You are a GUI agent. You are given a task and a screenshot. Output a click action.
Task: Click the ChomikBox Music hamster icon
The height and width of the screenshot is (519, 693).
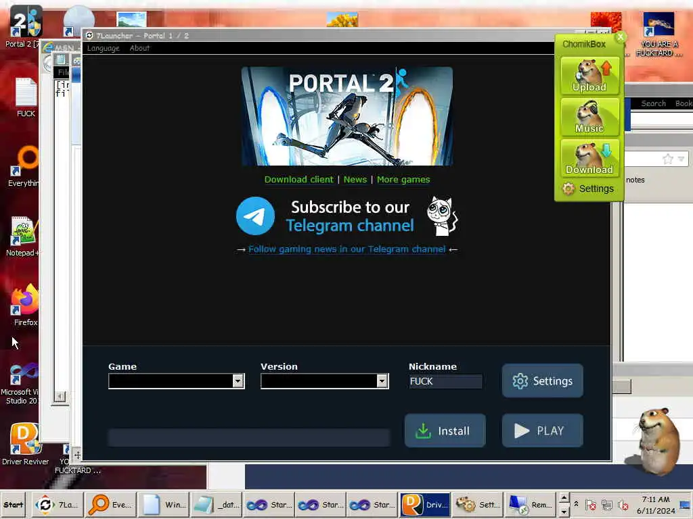(589, 117)
